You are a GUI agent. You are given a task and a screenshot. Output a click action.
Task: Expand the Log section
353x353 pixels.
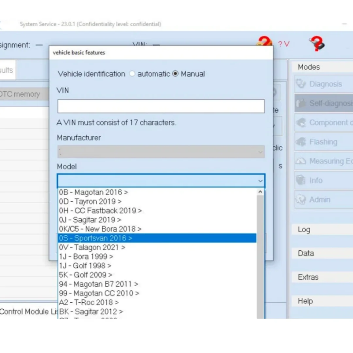click(322, 230)
